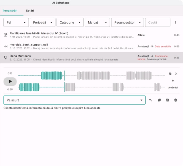Open the Recunoscător dropdown
183x166 pixels.
click(128, 22)
